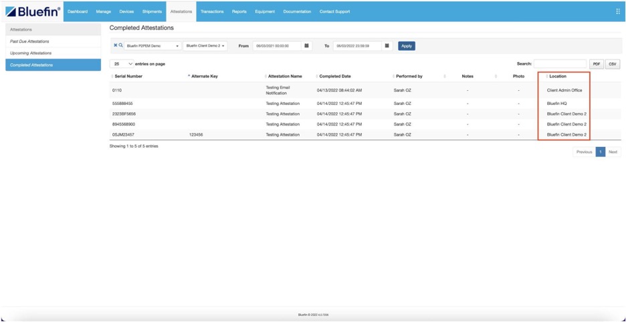Click serial number 555888455

click(122, 104)
